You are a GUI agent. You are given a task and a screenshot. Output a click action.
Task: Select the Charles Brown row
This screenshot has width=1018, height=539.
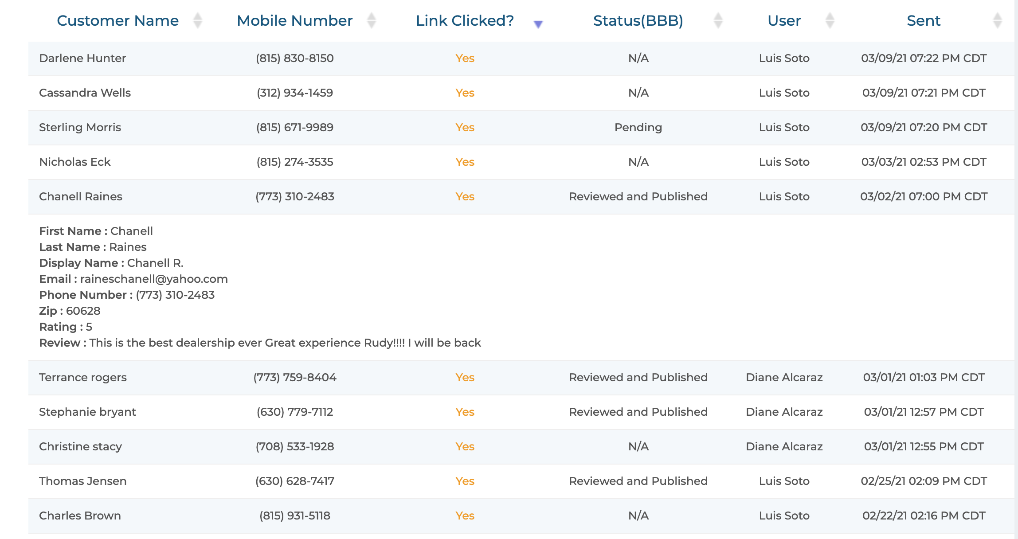[80, 516]
